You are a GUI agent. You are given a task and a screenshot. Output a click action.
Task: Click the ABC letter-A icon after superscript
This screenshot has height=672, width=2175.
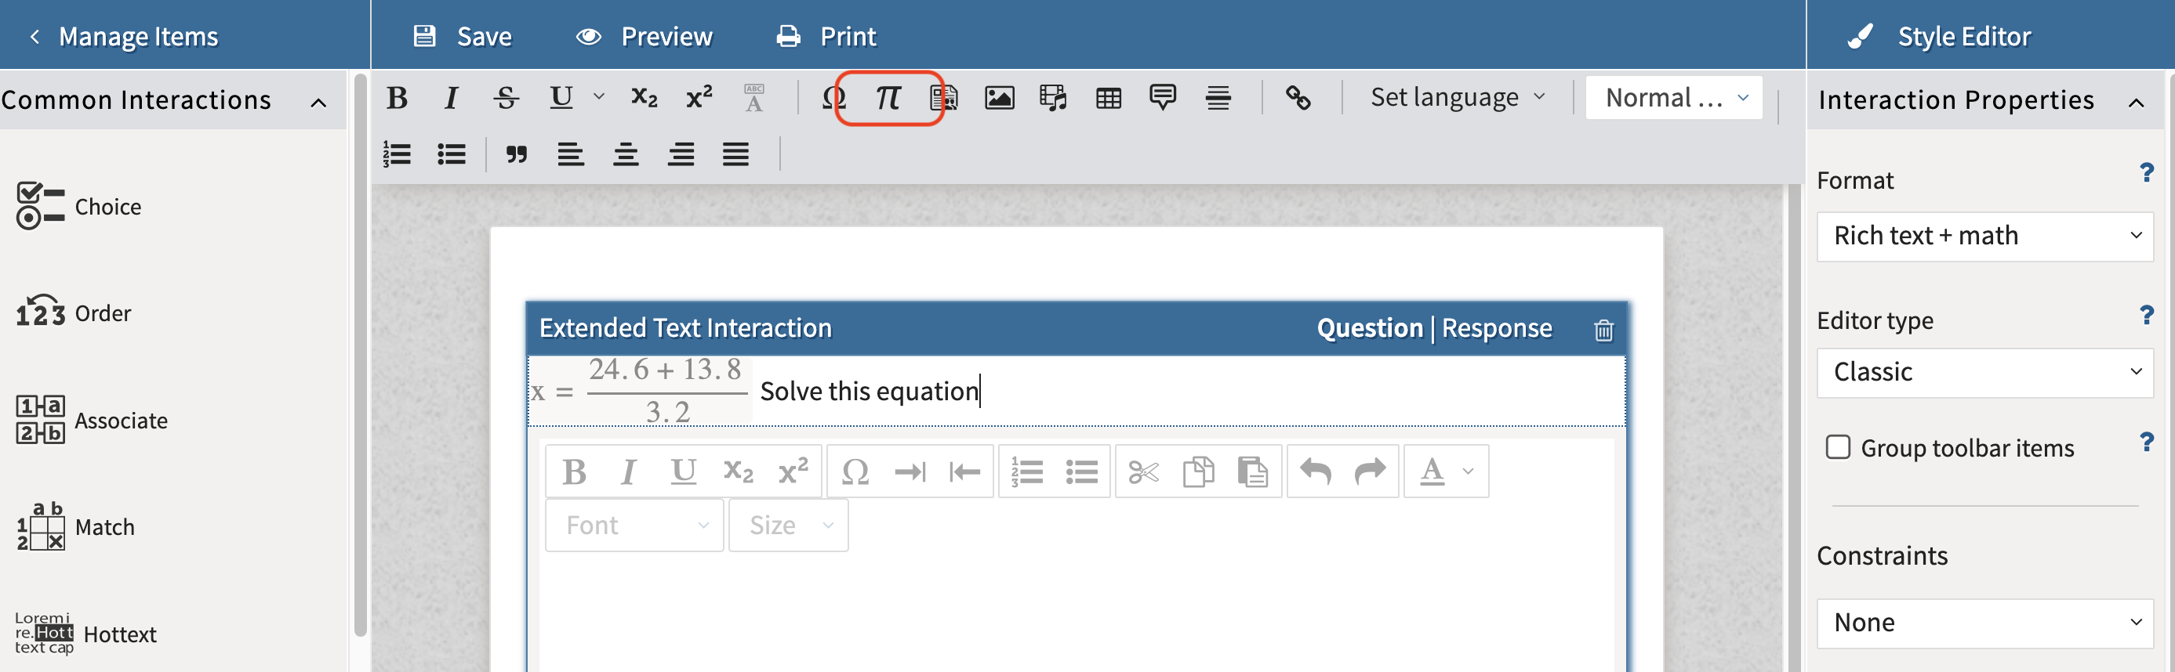click(754, 98)
